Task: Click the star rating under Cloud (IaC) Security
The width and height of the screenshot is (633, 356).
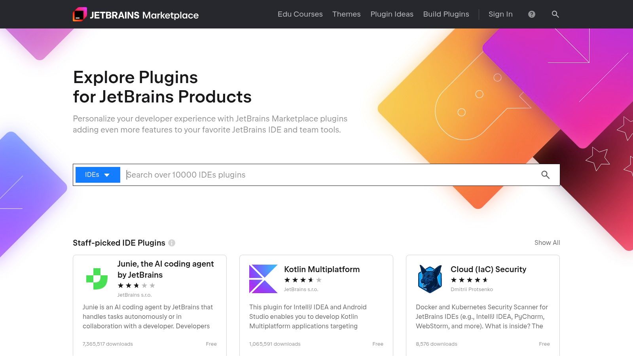Action: (x=469, y=280)
